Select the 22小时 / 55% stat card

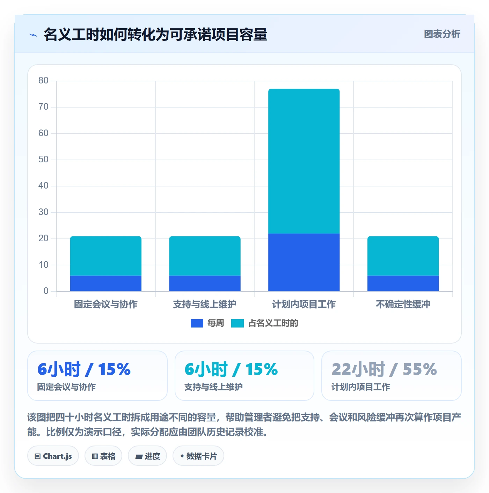click(x=392, y=376)
